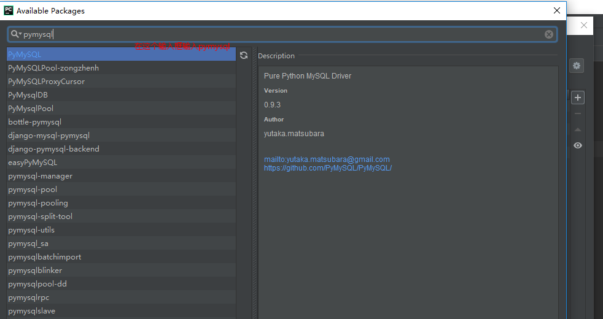Open the gear settings in background window
This screenshot has height=319, width=603.
(577, 66)
